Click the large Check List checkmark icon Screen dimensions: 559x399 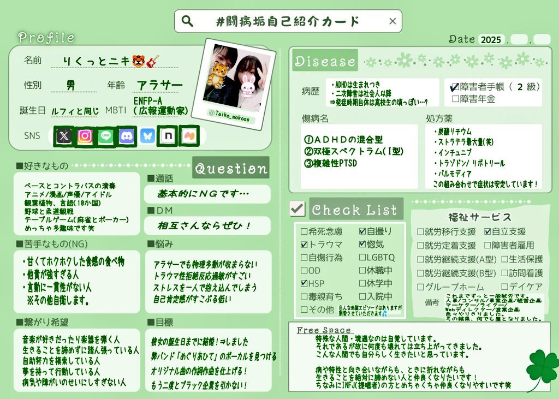298,209
